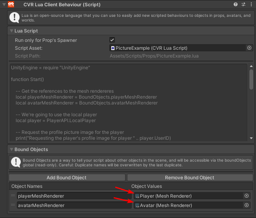Open object picker for Avatar Mesh Renderer
The image size is (256, 218).
tap(247, 205)
